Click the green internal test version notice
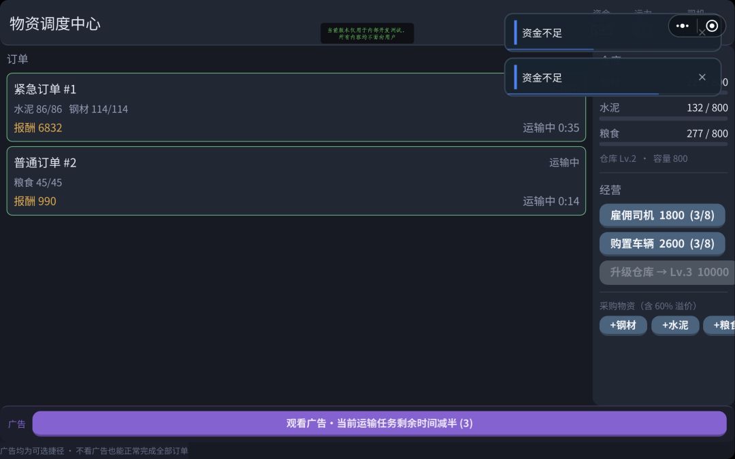 click(x=367, y=33)
